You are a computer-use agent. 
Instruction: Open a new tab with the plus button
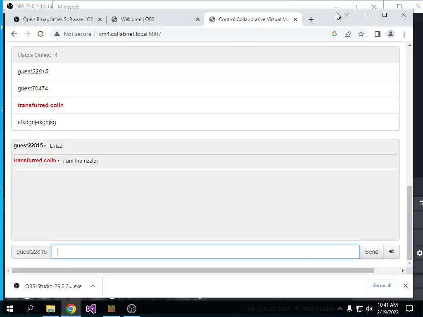tap(311, 19)
